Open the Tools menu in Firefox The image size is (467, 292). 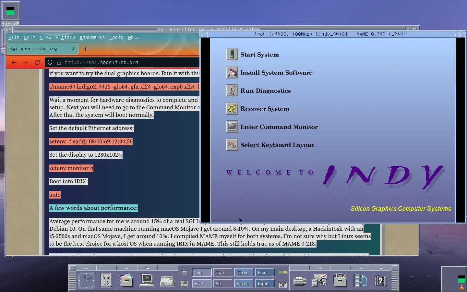[116, 37]
